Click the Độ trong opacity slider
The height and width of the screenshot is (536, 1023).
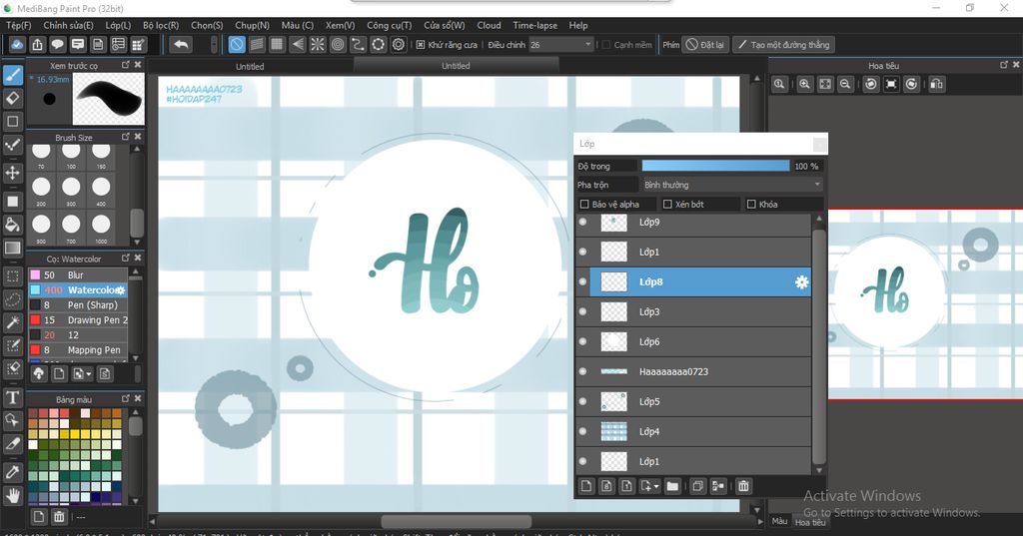[x=715, y=166]
